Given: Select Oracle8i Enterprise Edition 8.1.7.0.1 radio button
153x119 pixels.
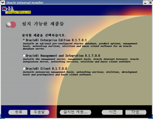Looking at the screenshot, I should click(x=24, y=40).
